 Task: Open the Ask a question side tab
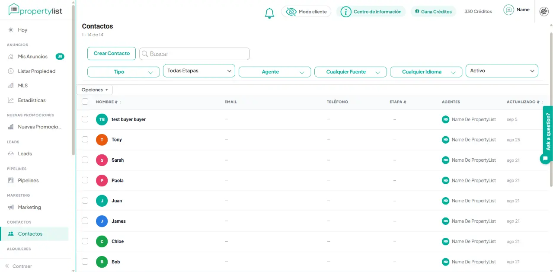click(548, 131)
